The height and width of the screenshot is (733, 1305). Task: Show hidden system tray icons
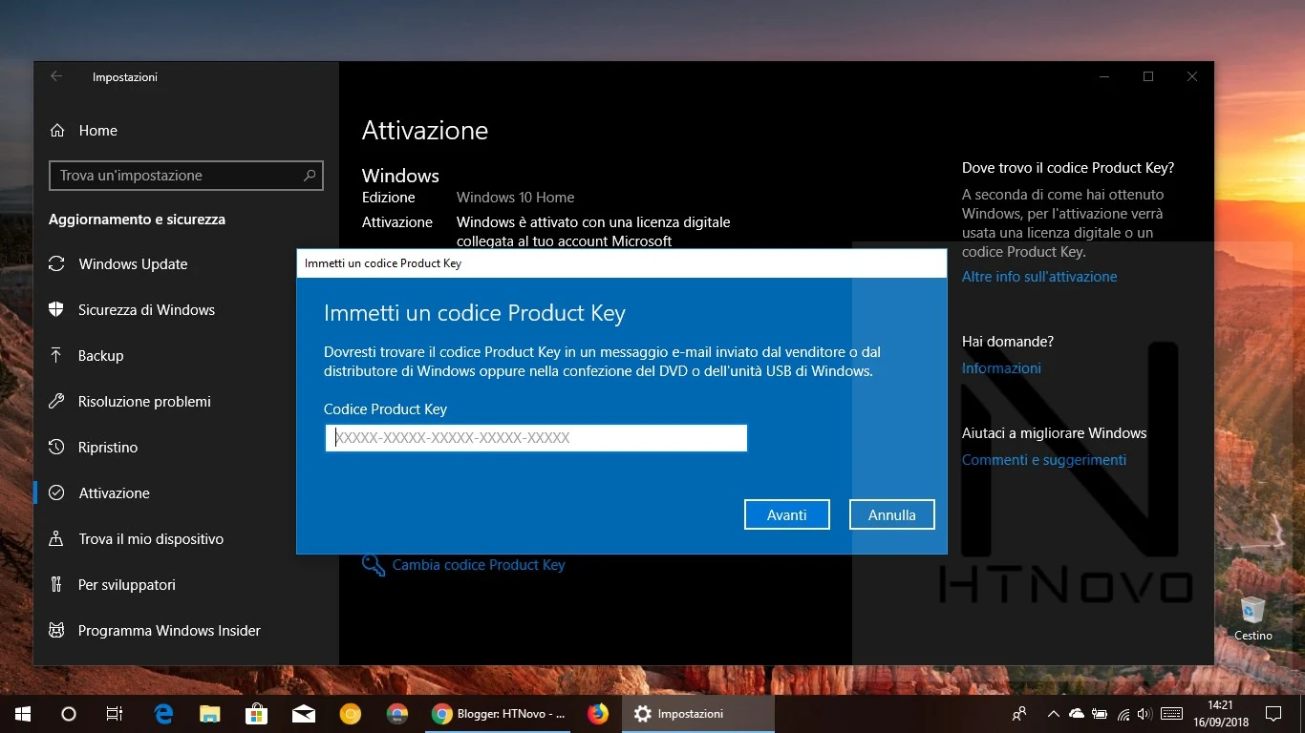pos(1054,714)
